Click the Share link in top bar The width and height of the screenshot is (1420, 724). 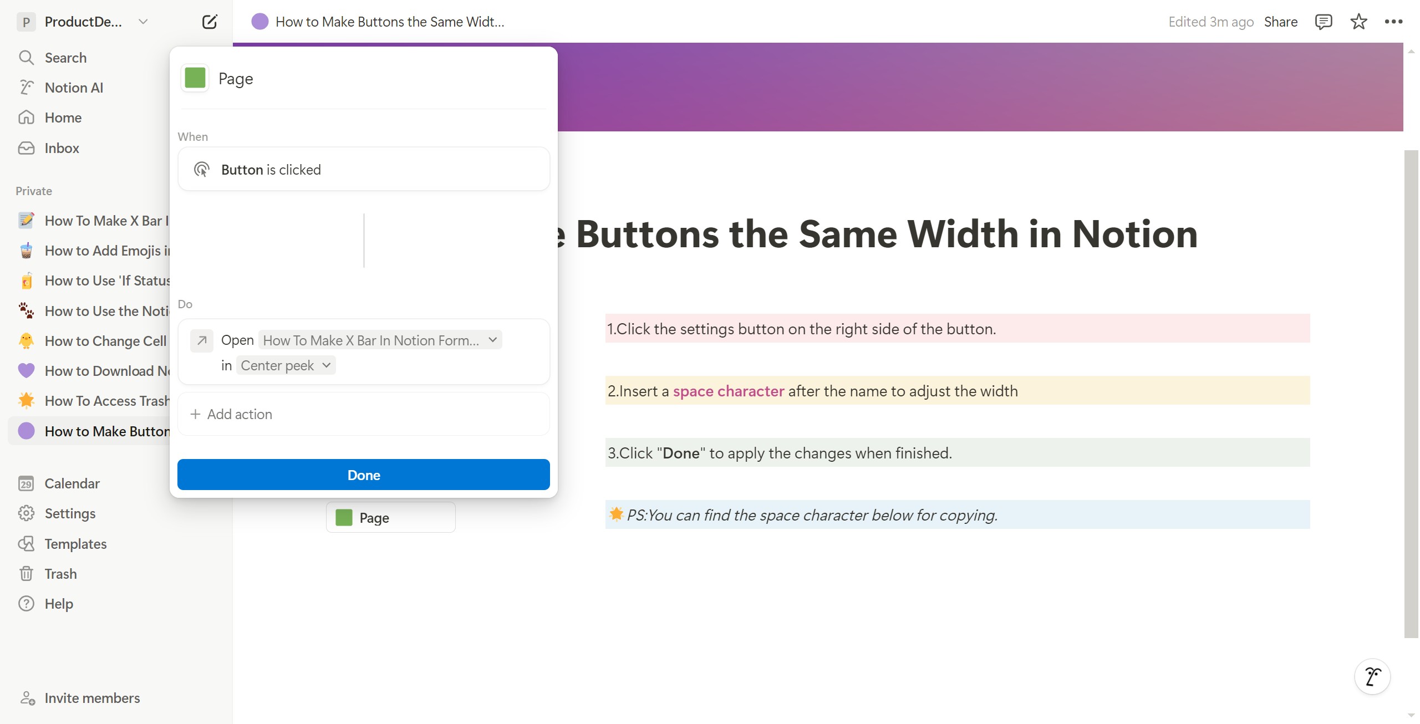click(1281, 22)
